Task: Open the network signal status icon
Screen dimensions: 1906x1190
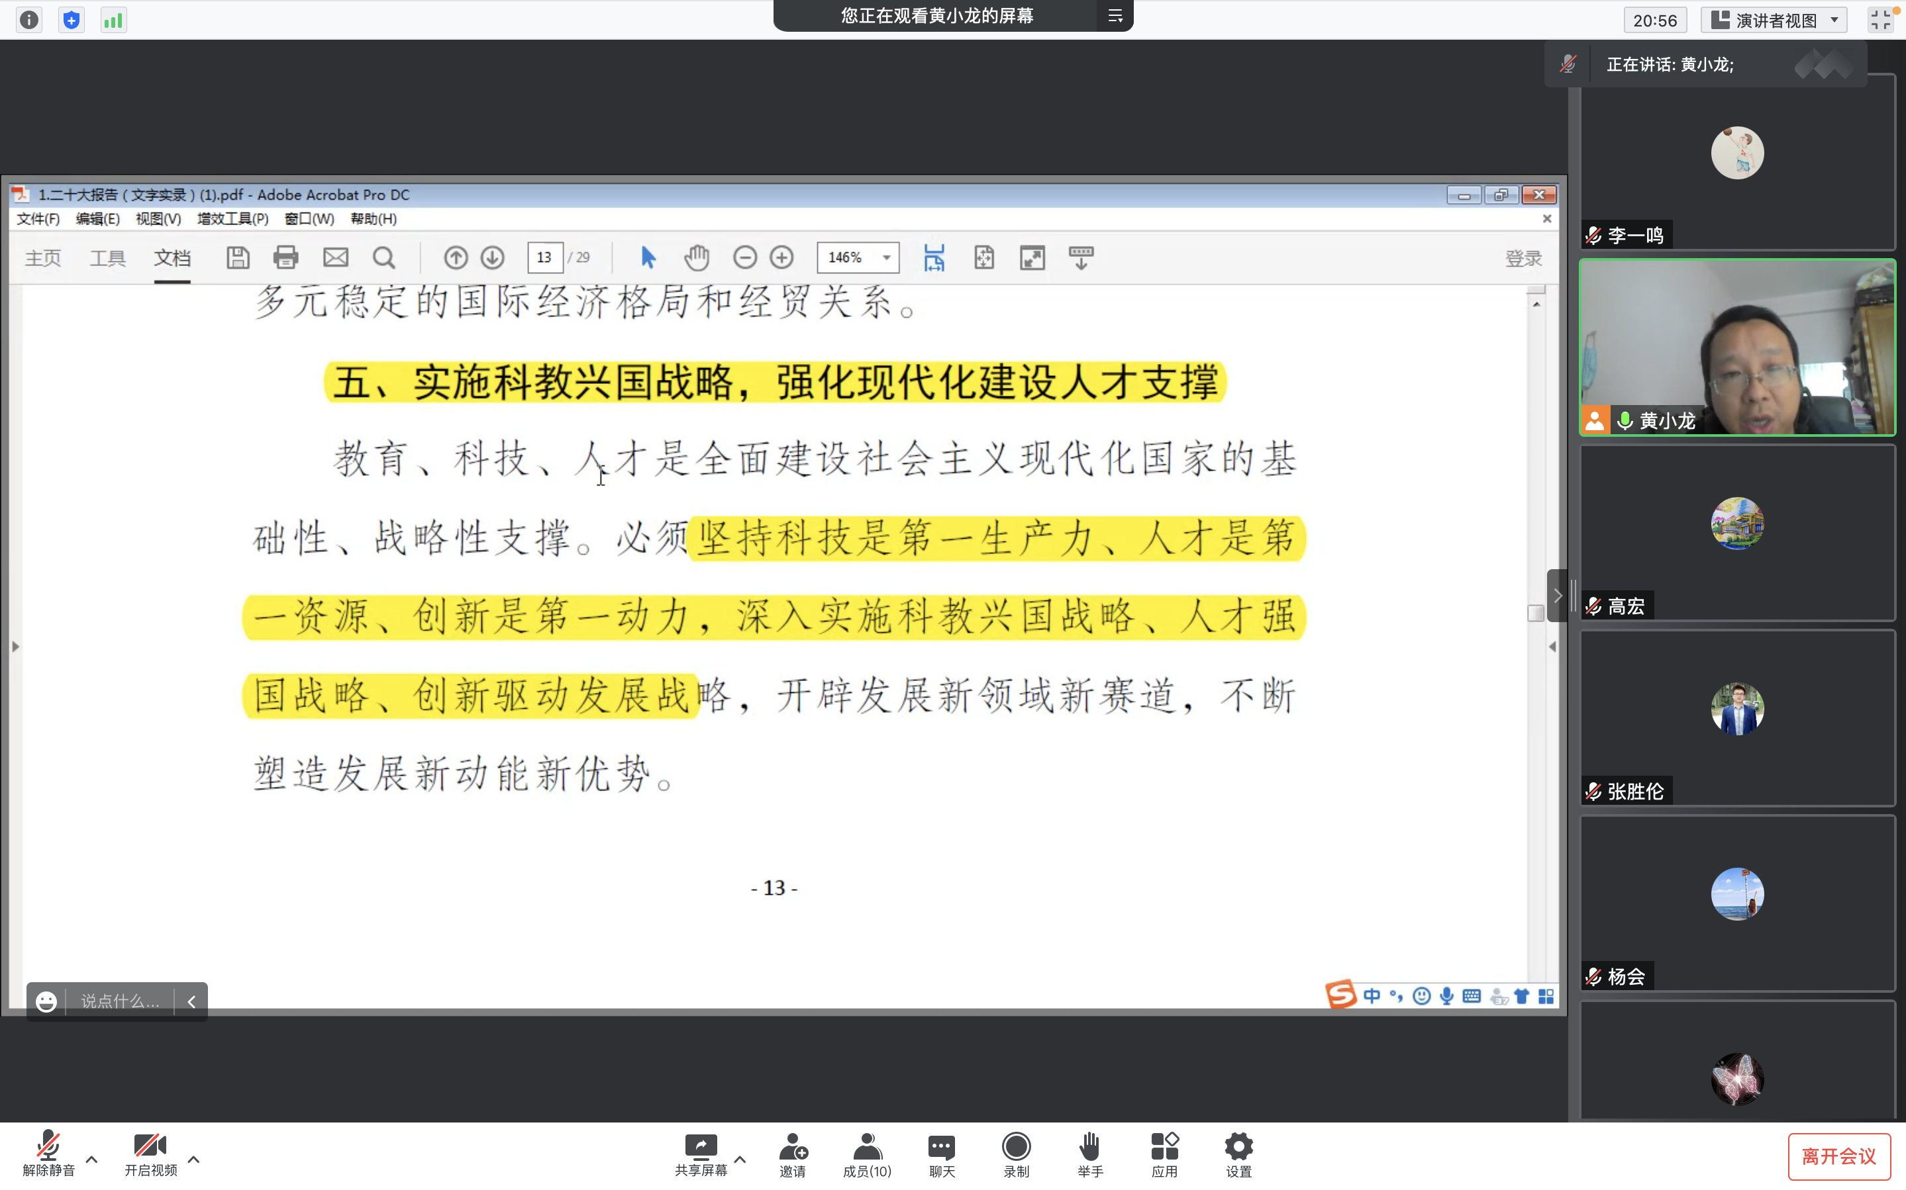Action: [x=113, y=20]
